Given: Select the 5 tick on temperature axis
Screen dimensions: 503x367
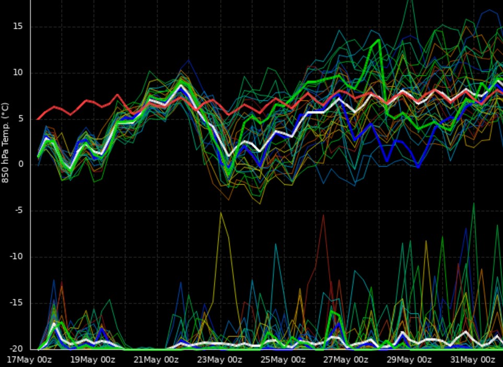Looking at the screenshot, I should [20, 119].
